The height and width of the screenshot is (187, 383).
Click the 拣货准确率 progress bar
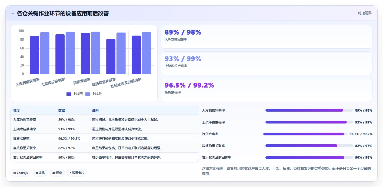(x=305, y=134)
